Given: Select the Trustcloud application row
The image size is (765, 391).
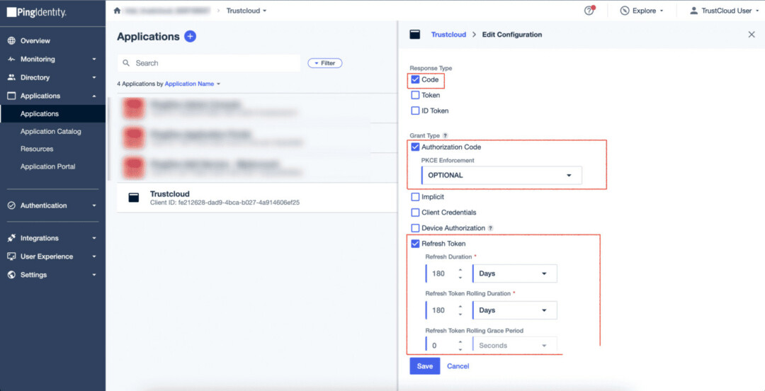Looking at the screenshot, I should [257, 197].
